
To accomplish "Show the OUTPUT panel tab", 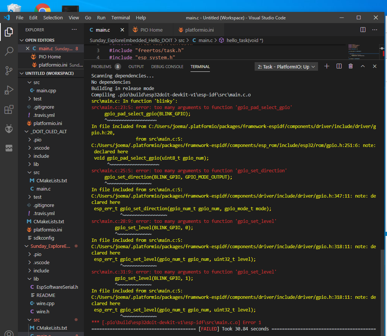I will pyautogui.click(x=136, y=67).
